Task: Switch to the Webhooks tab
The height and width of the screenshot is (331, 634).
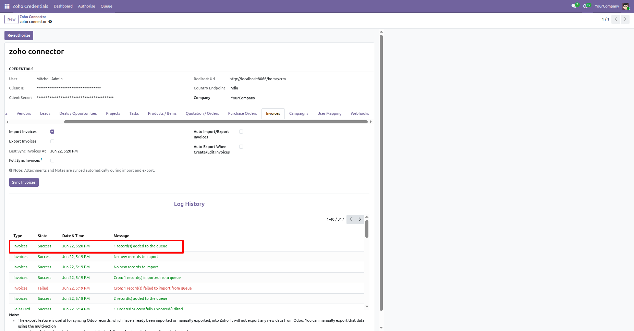Action: (x=359, y=113)
